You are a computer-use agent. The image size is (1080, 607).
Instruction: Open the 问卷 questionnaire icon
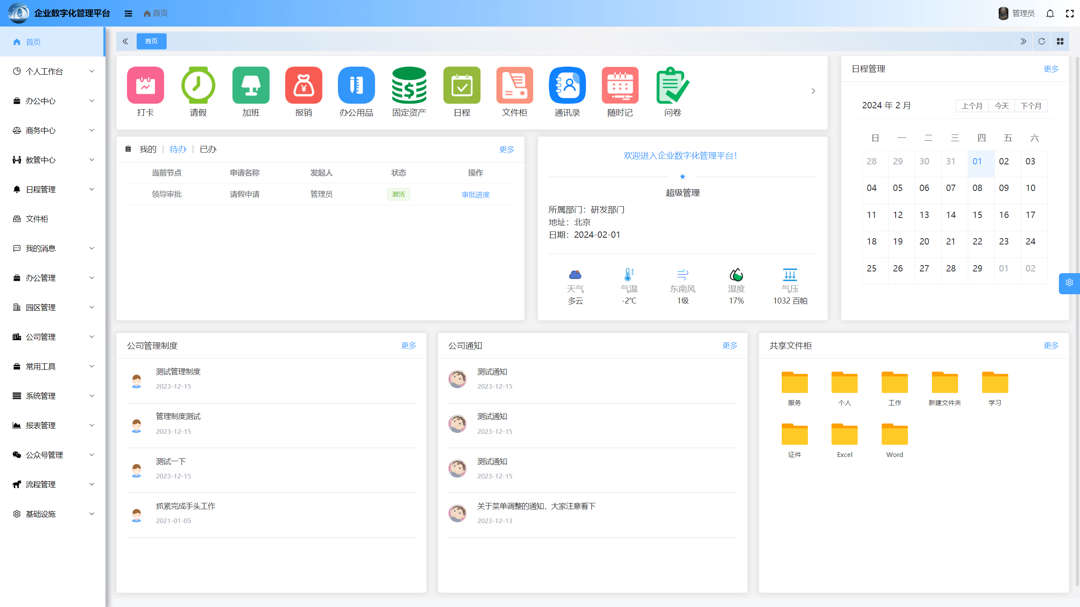(x=672, y=86)
